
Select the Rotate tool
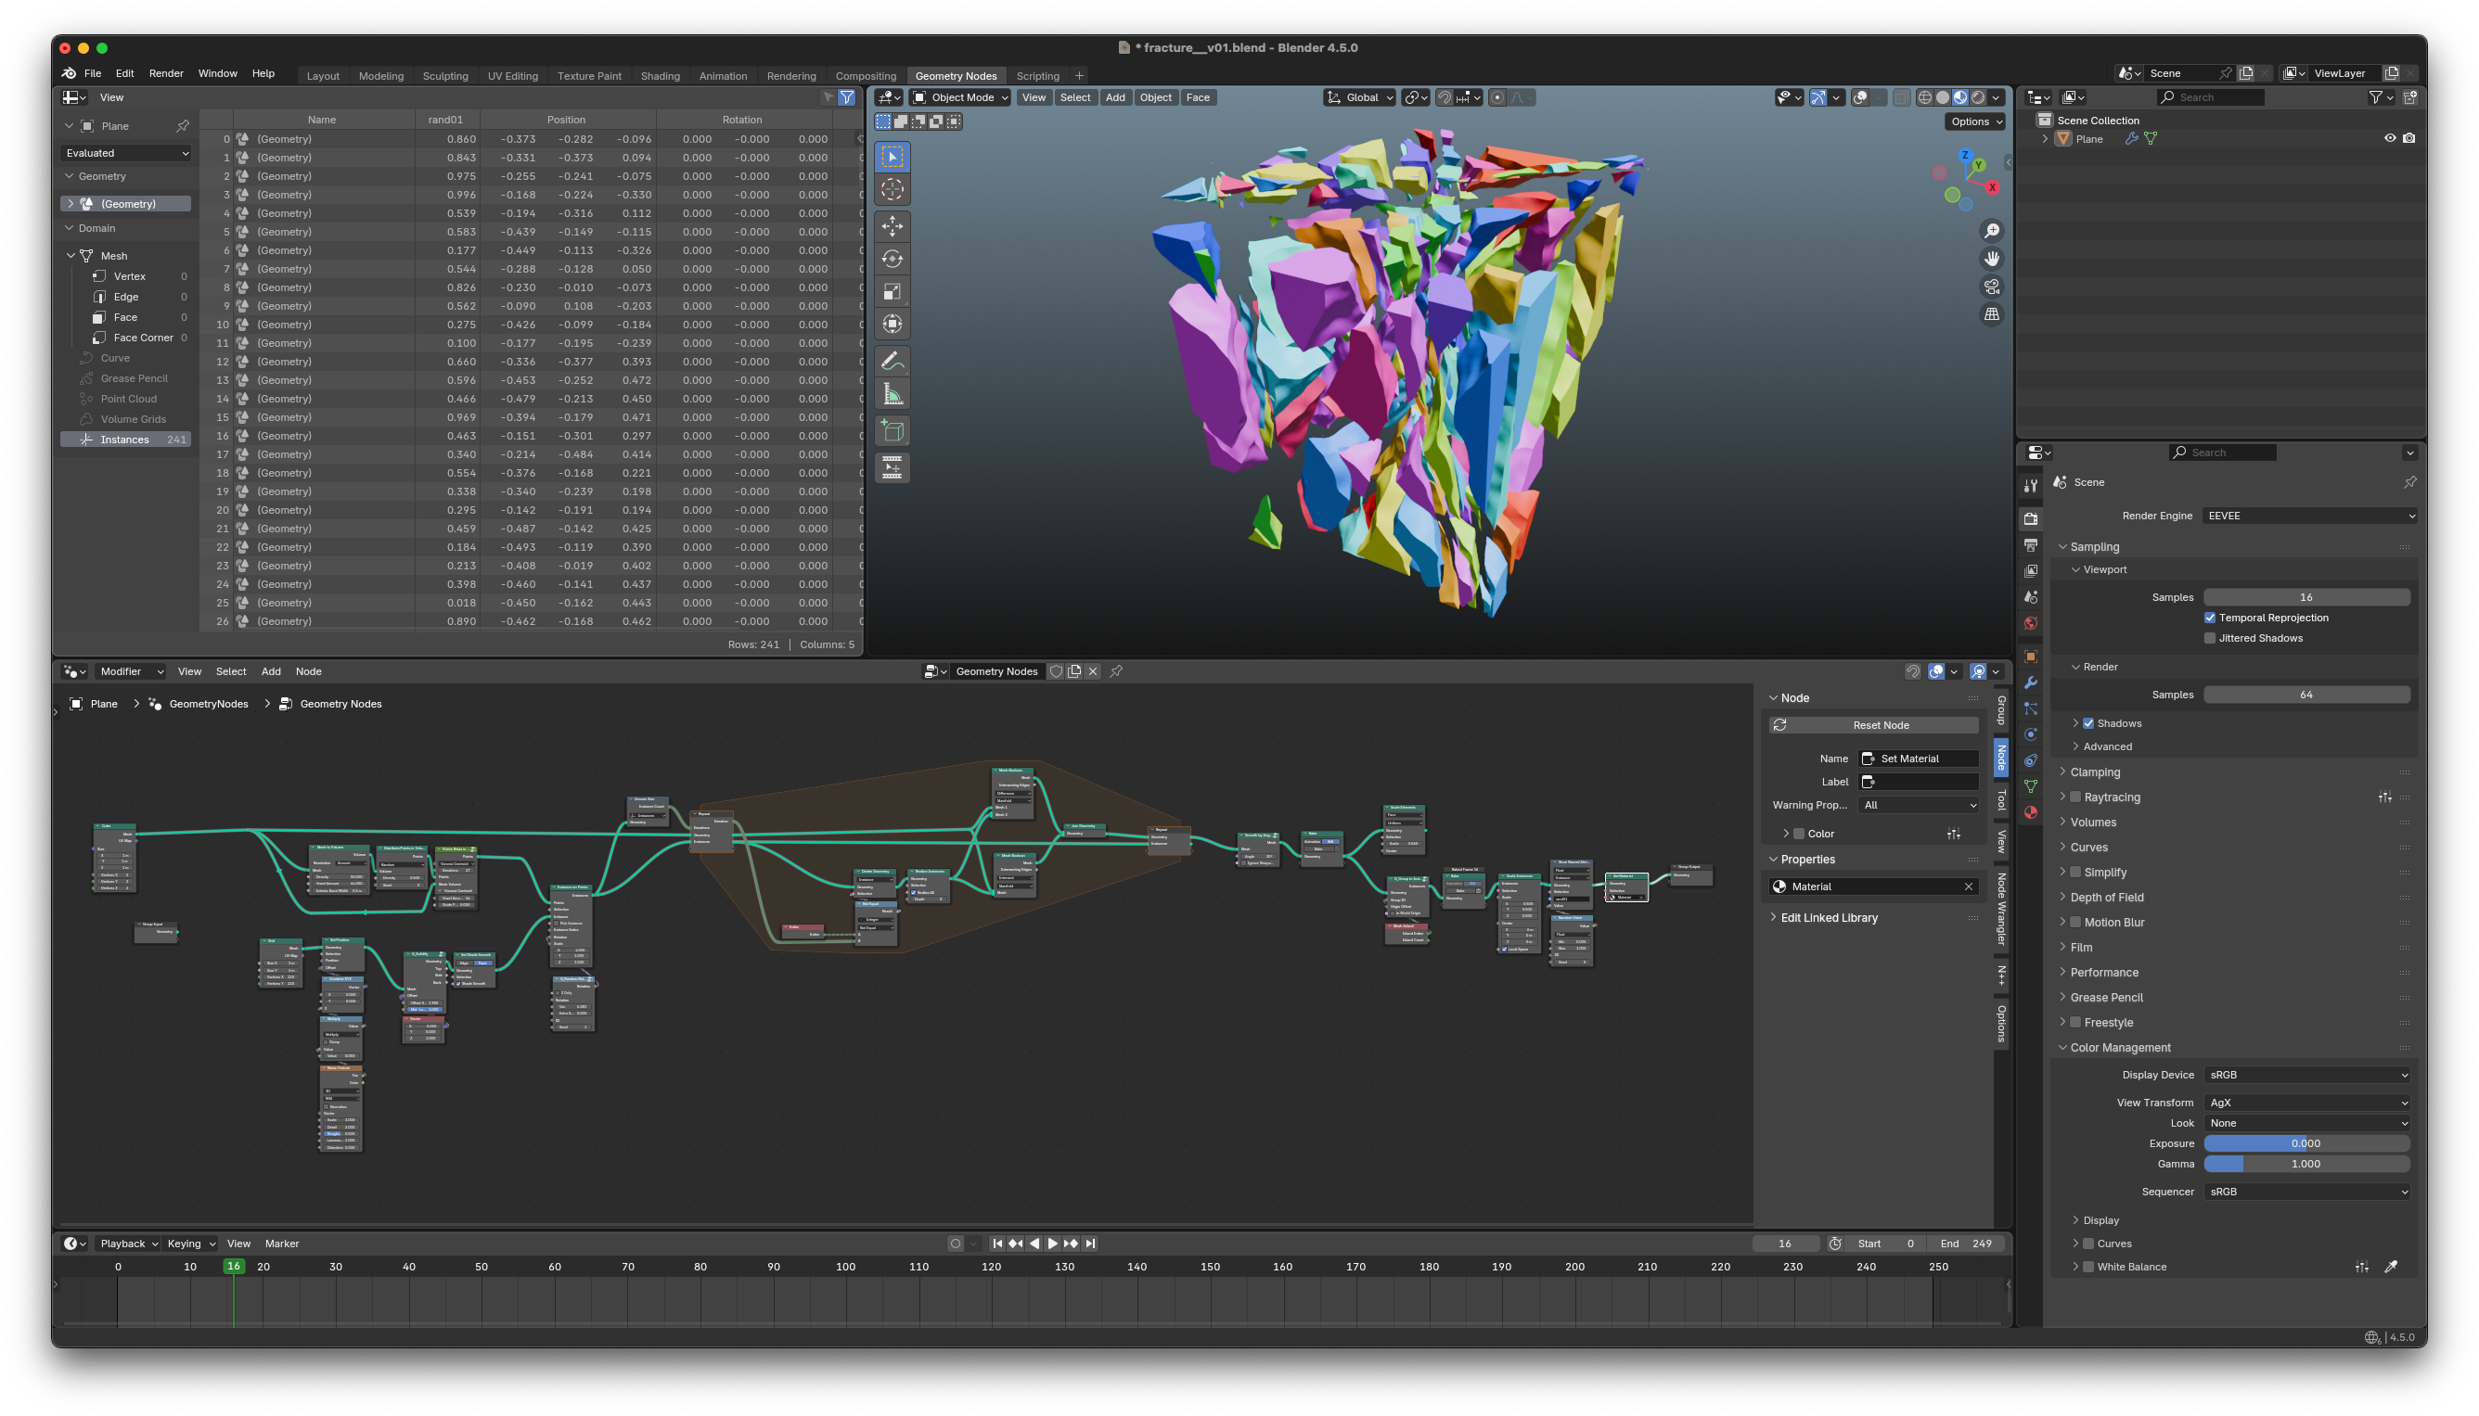[x=893, y=259]
